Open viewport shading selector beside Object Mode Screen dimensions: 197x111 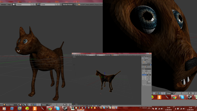(x=21, y=105)
